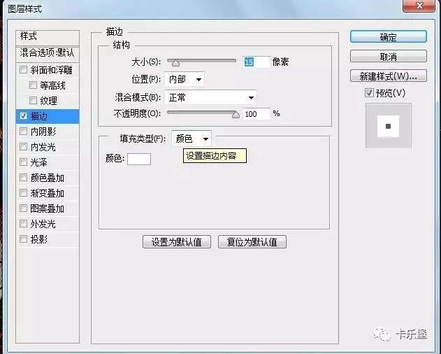Click the 不透明度 slider handle
The width and height of the screenshot is (441, 354).
coord(236,114)
